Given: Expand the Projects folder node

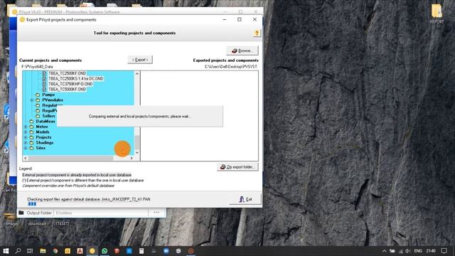Looking at the screenshot, I should [x=26, y=137].
